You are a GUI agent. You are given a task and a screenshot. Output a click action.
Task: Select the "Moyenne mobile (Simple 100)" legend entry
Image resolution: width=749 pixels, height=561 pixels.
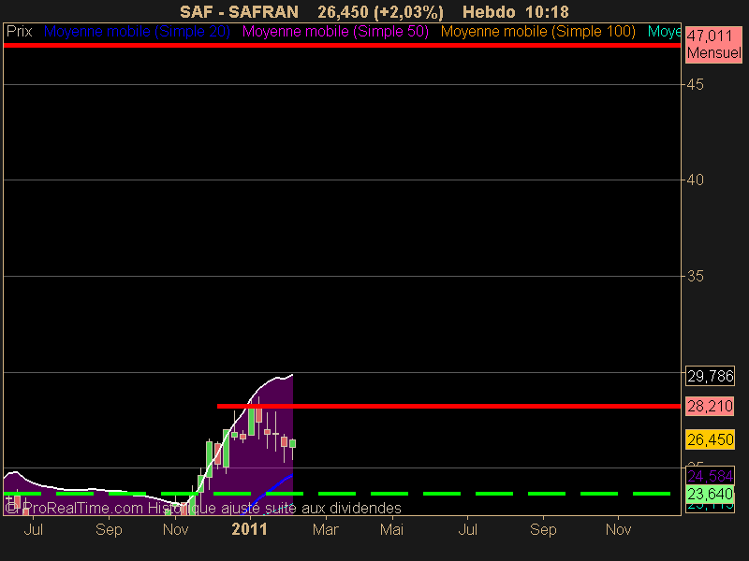point(537,32)
